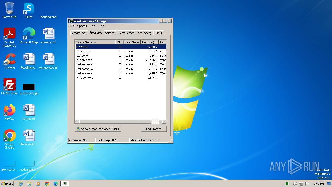Select the skinlegal.rtf document
The width and height of the screenshot is (332, 187).
tap(48, 36)
